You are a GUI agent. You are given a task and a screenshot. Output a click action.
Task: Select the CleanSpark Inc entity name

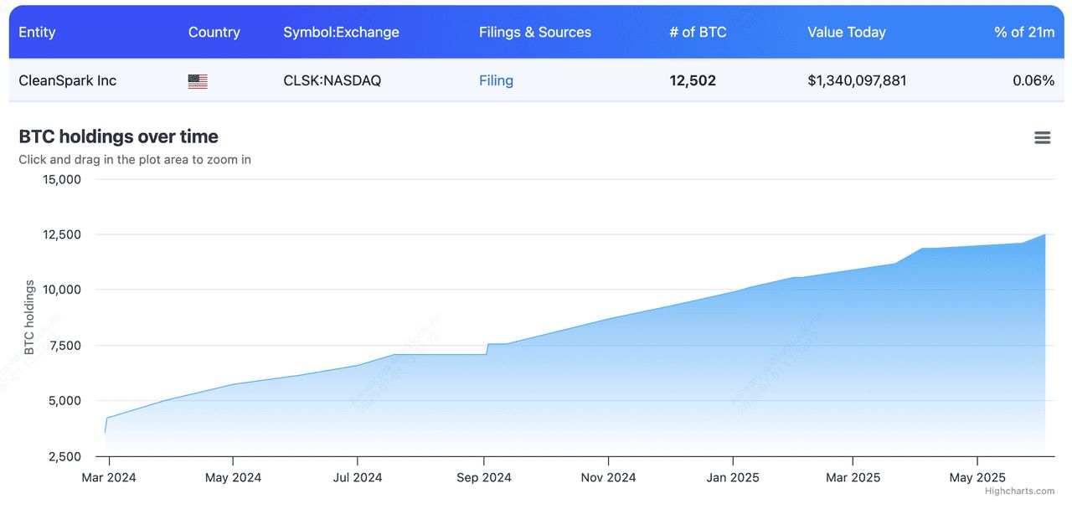click(67, 80)
